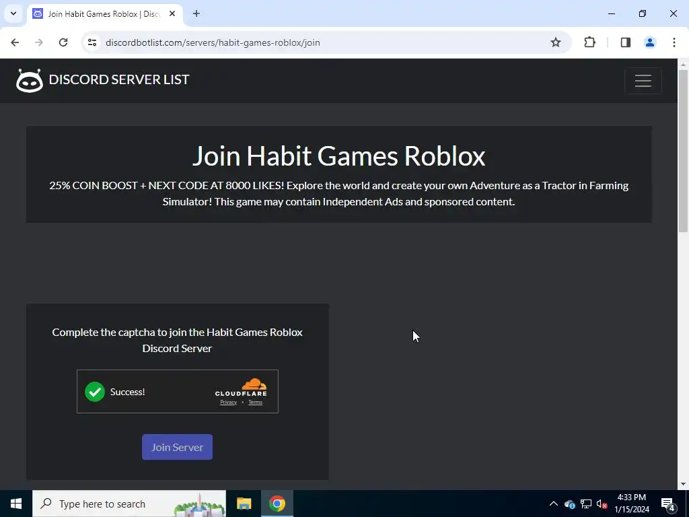Image resolution: width=689 pixels, height=517 pixels.
Task: Click the DISCORD SERVER LIST title text
Action: [119, 79]
